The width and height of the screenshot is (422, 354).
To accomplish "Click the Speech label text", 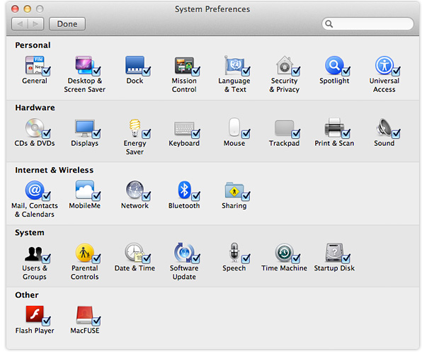I will coord(234,268).
